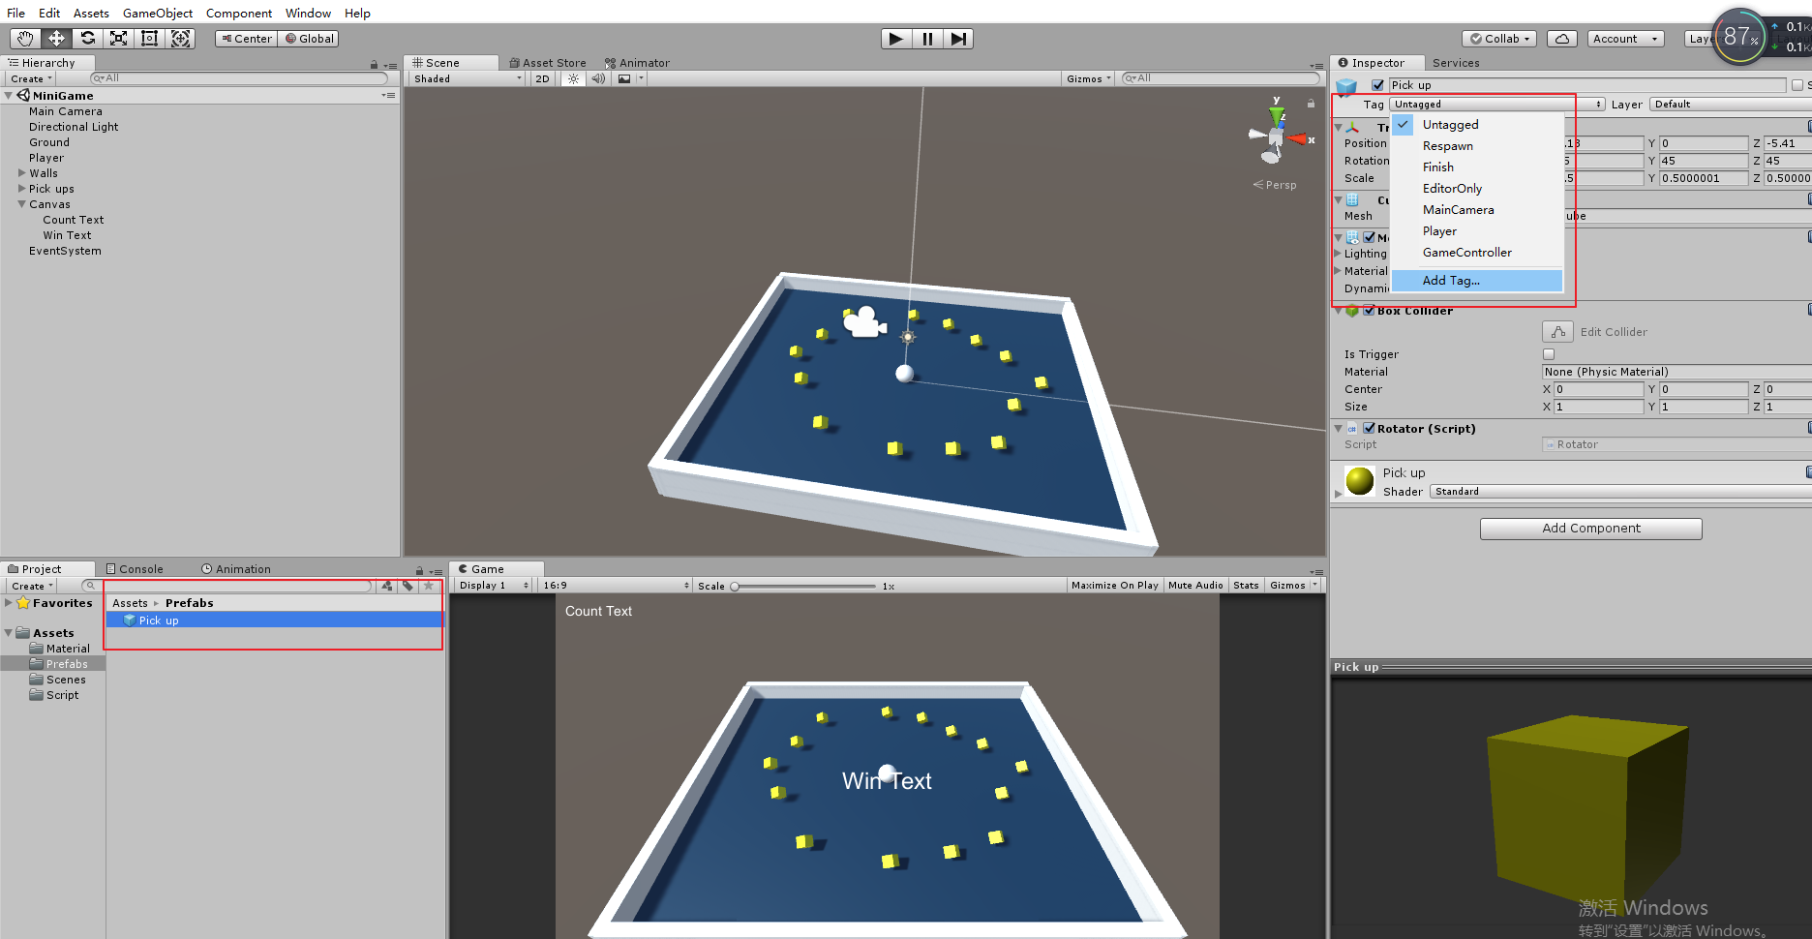
Task: Select Main Camera in Hierarchy
Action: (x=65, y=111)
